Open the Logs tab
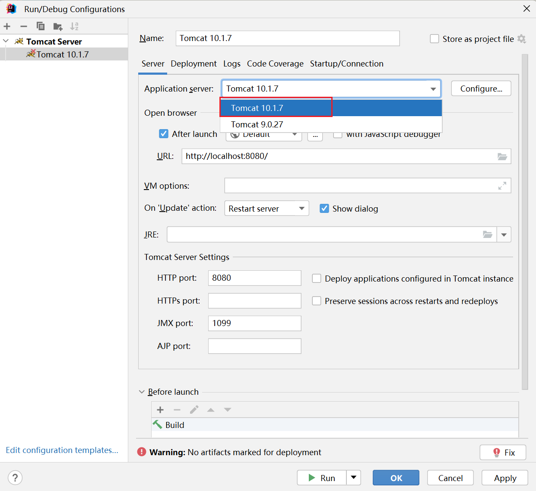This screenshot has height=491, width=536. [232, 63]
